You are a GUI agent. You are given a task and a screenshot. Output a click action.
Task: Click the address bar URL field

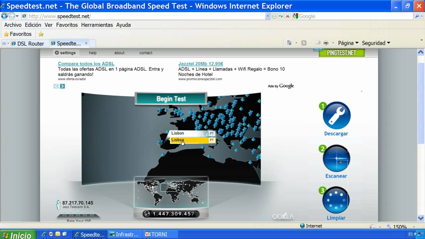pos(143,16)
